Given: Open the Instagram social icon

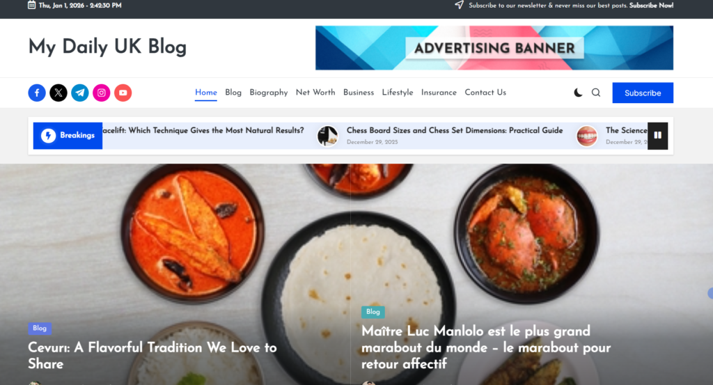Looking at the screenshot, I should [x=102, y=93].
